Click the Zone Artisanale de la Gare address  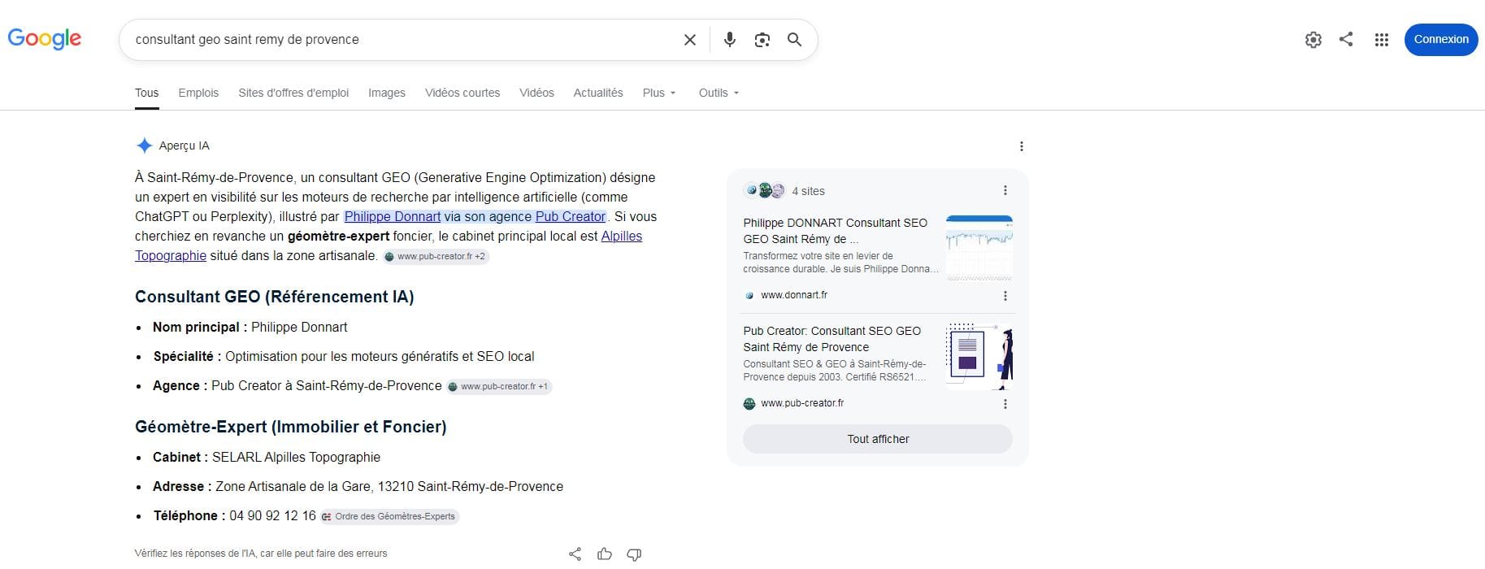[x=389, y=487]
